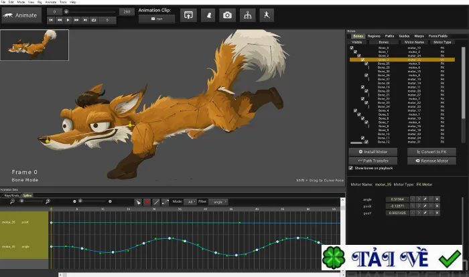Click the fox preview thumbnail

[x=34, y=45]
